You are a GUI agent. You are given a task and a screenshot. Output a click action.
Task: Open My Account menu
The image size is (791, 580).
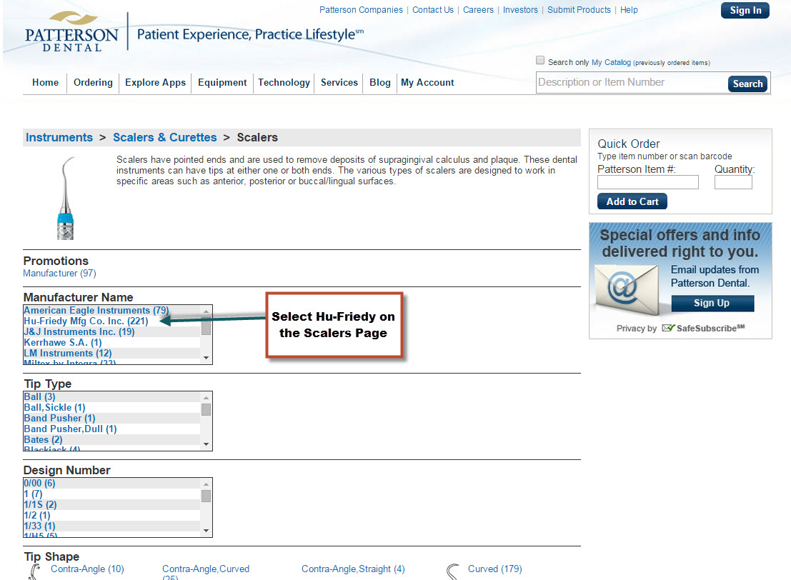pos(427,82)
